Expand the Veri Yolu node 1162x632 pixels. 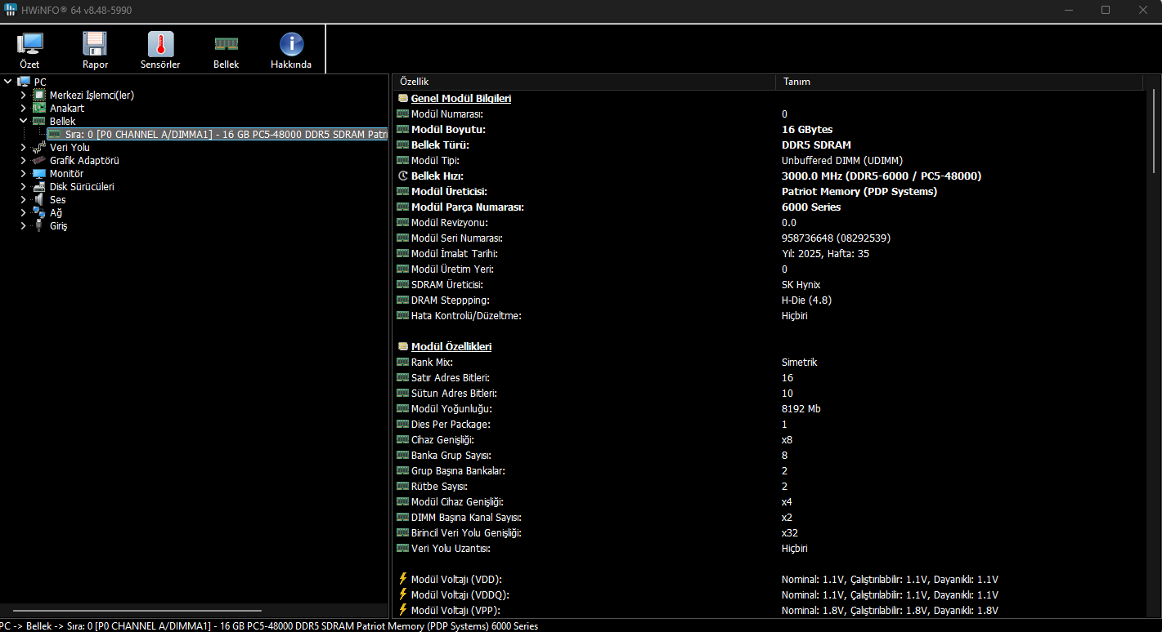[x=23, y=147]
